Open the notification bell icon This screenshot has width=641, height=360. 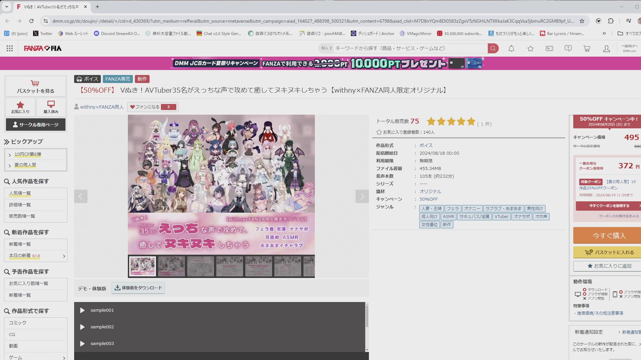point(511,49)
